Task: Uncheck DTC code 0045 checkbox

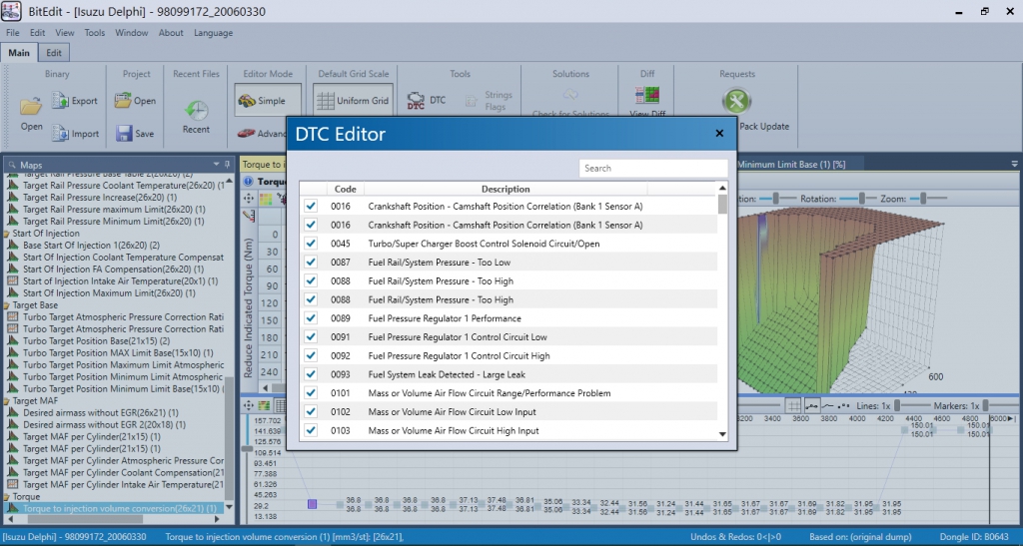Action: click(x=311, y=243)
